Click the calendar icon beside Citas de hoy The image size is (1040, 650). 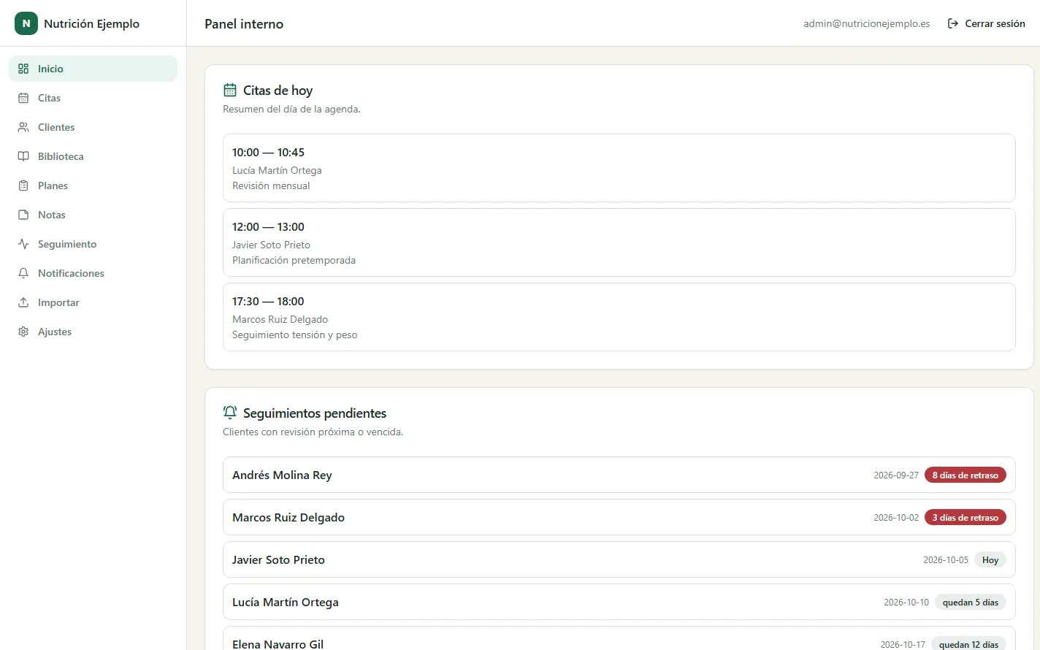click(230, 90)
